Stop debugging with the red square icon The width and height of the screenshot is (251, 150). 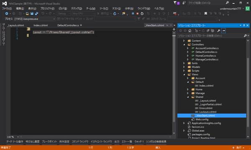[x=137, y=14]
